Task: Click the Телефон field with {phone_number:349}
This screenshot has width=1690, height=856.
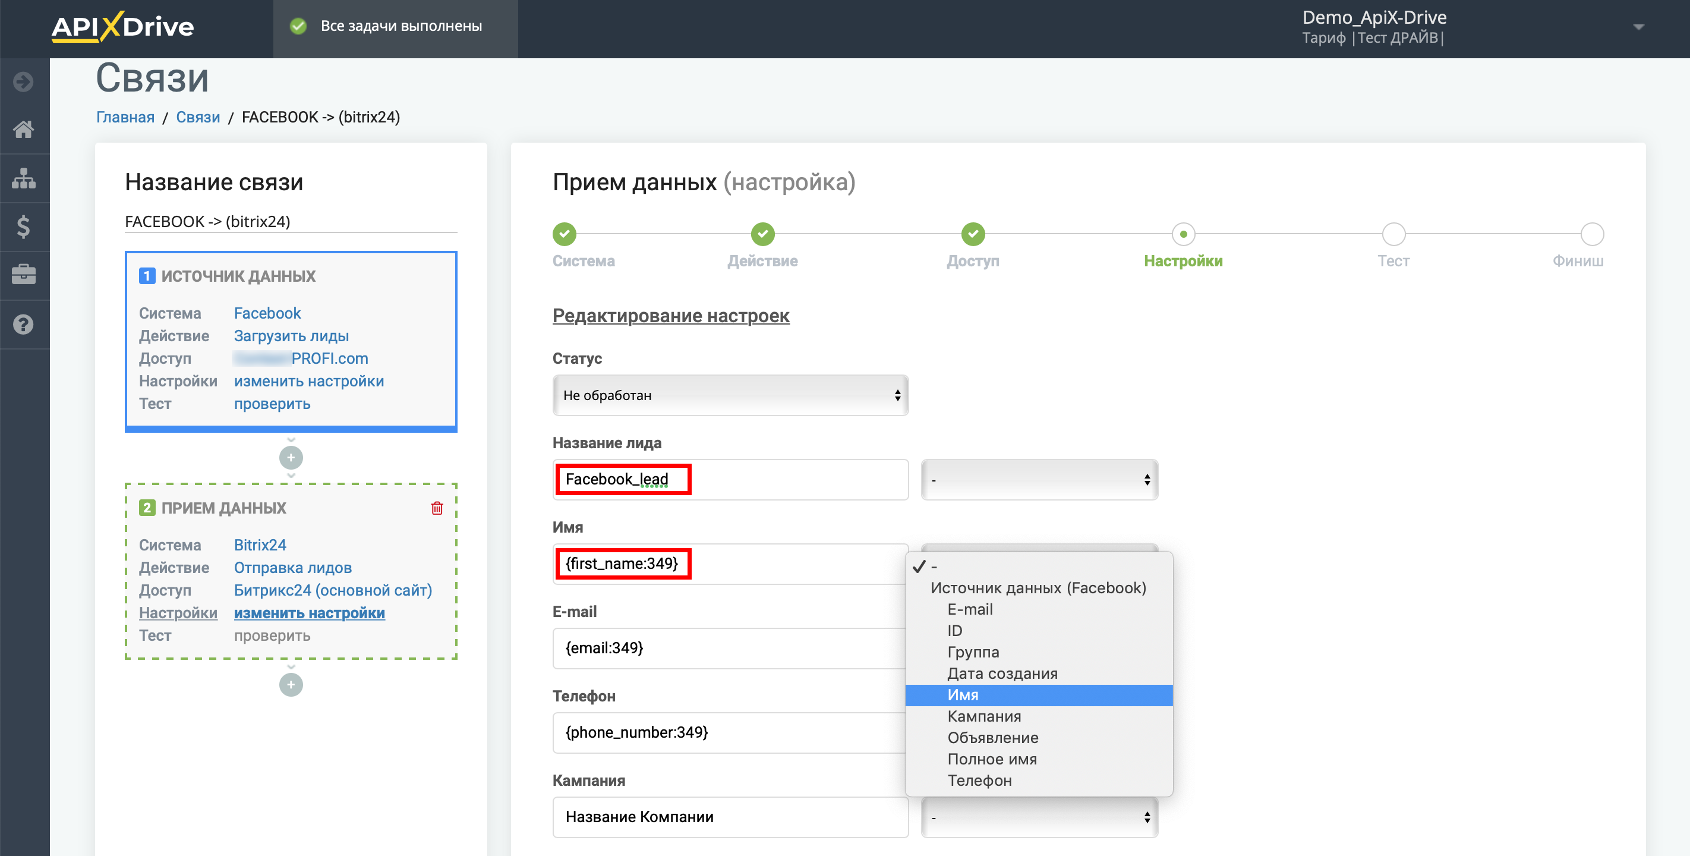Action: pos(730,732)
